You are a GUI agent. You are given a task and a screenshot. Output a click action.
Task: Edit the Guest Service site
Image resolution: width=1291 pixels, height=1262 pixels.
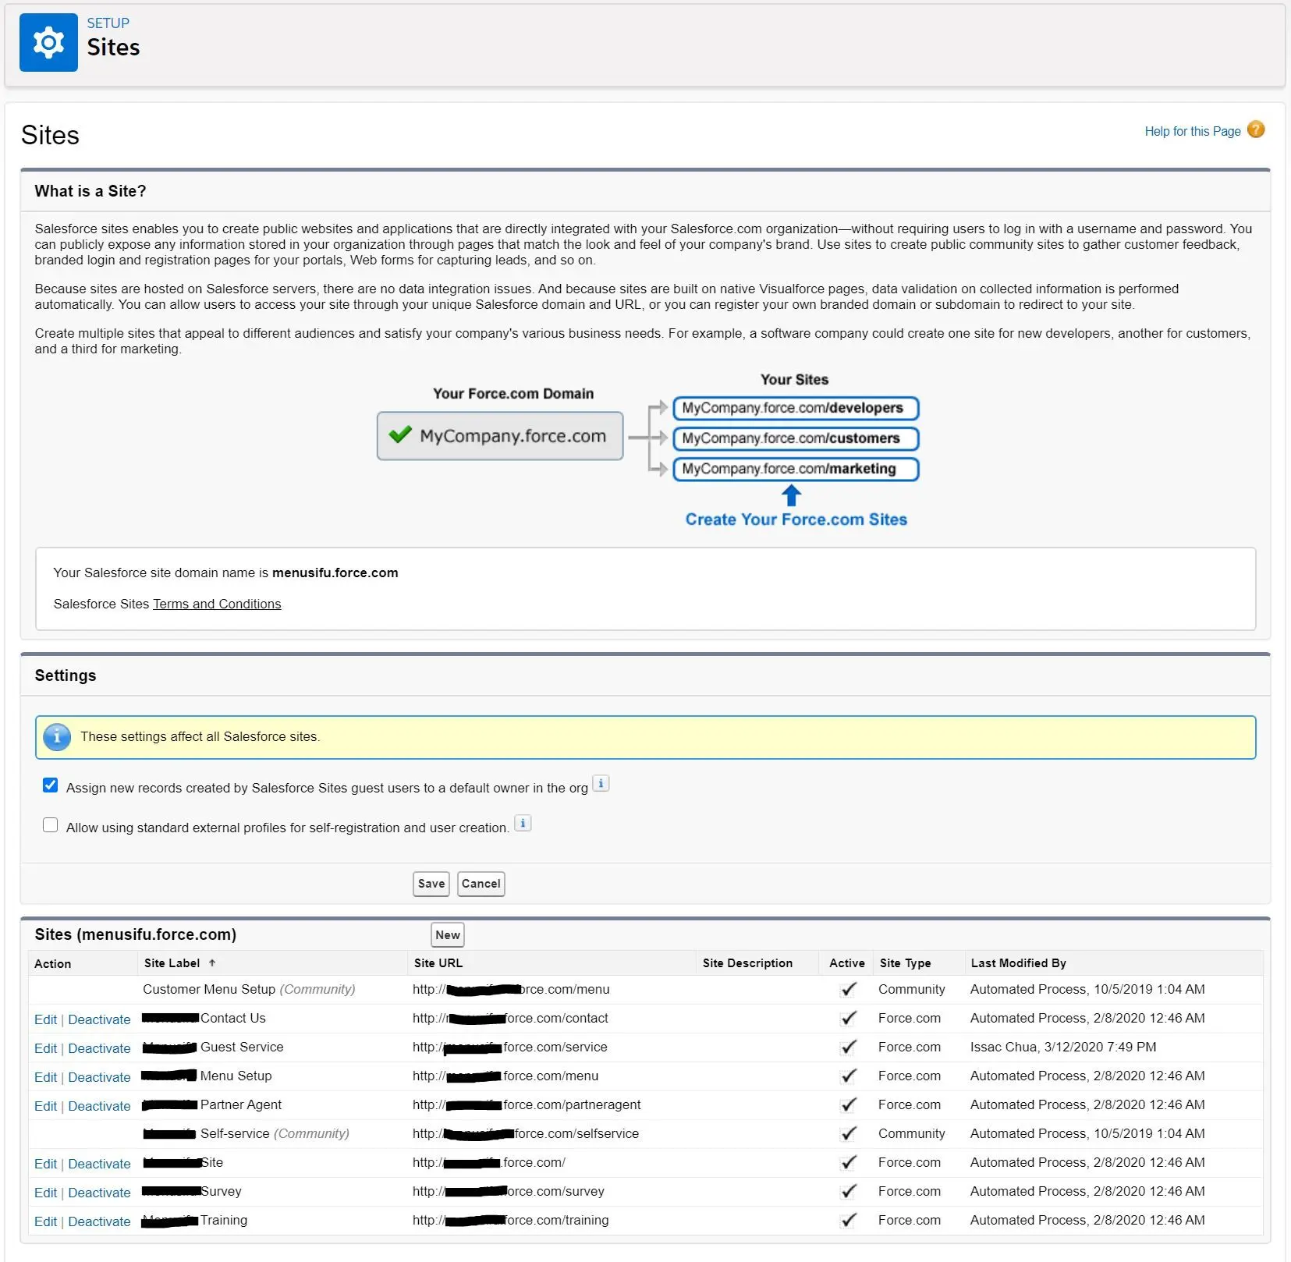pos(45,1048)
